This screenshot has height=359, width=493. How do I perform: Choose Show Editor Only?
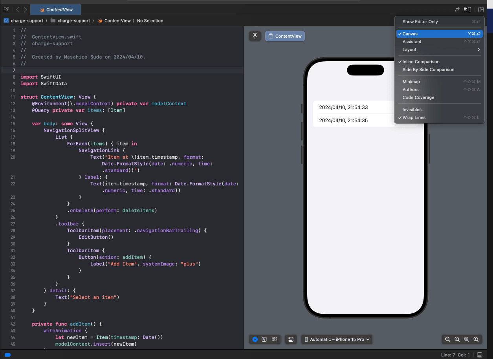click(x=440, y=22)
